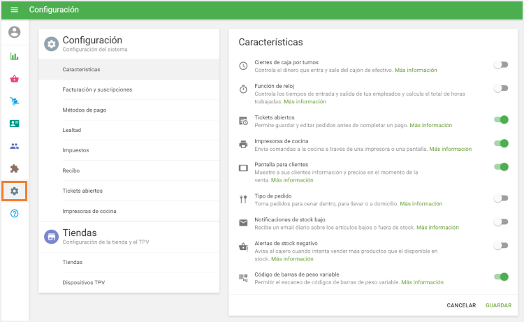Follow Más información link for Impresoras de cocina
Image resolution: width=524 pixels, height=322 pixels.
450,149
